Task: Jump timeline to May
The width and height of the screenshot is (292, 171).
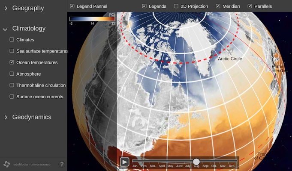Action: pyautogui.click(x=170, y=166)
